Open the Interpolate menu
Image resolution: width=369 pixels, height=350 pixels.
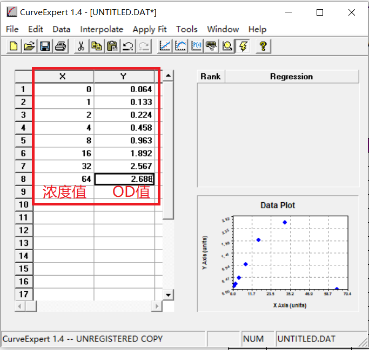pyautogui.click(x=102, y=29)
